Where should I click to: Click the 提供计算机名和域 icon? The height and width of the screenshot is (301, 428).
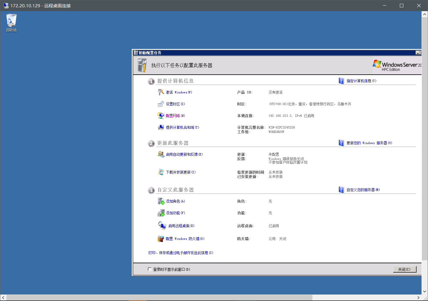(161, 127)
